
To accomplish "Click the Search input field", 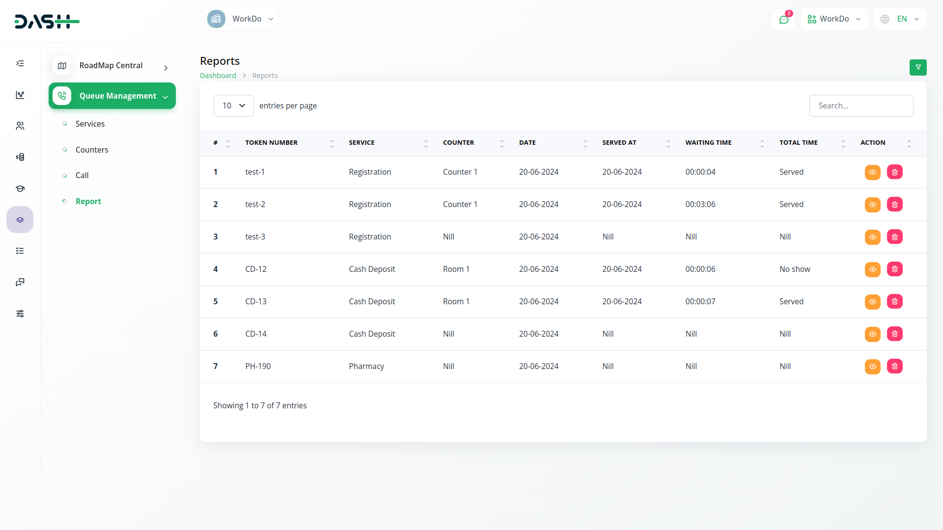I will point(860,106).
